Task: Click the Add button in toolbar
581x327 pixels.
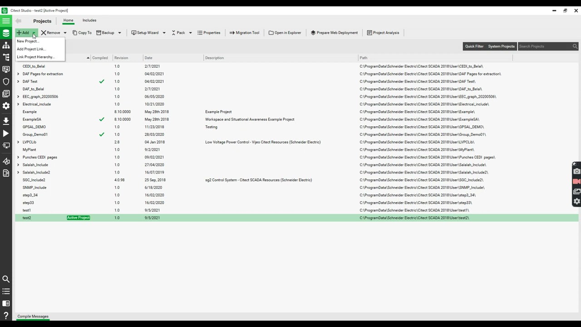Action: 23,33
